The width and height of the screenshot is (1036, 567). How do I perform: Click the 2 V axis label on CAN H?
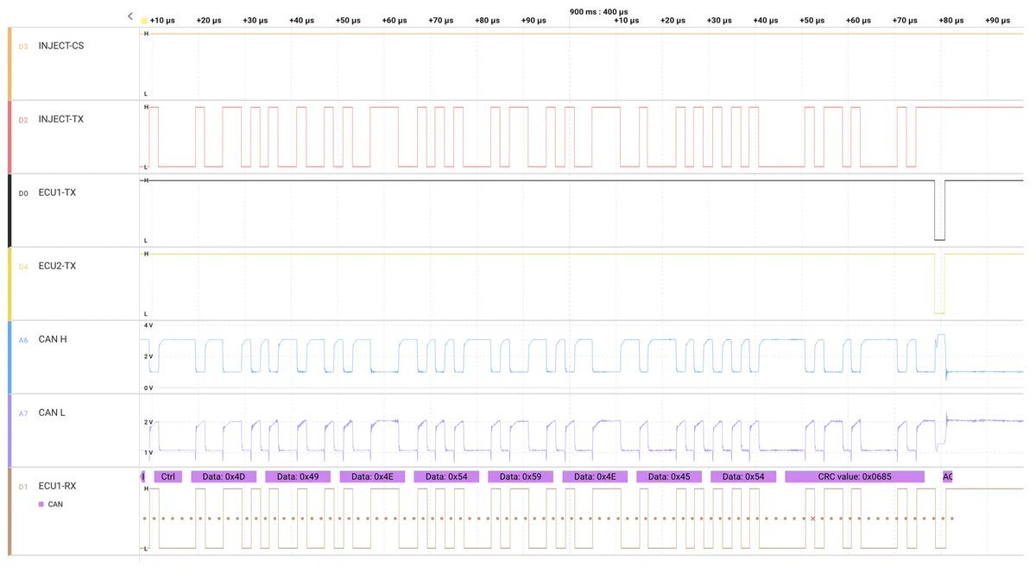pos(147,356)
